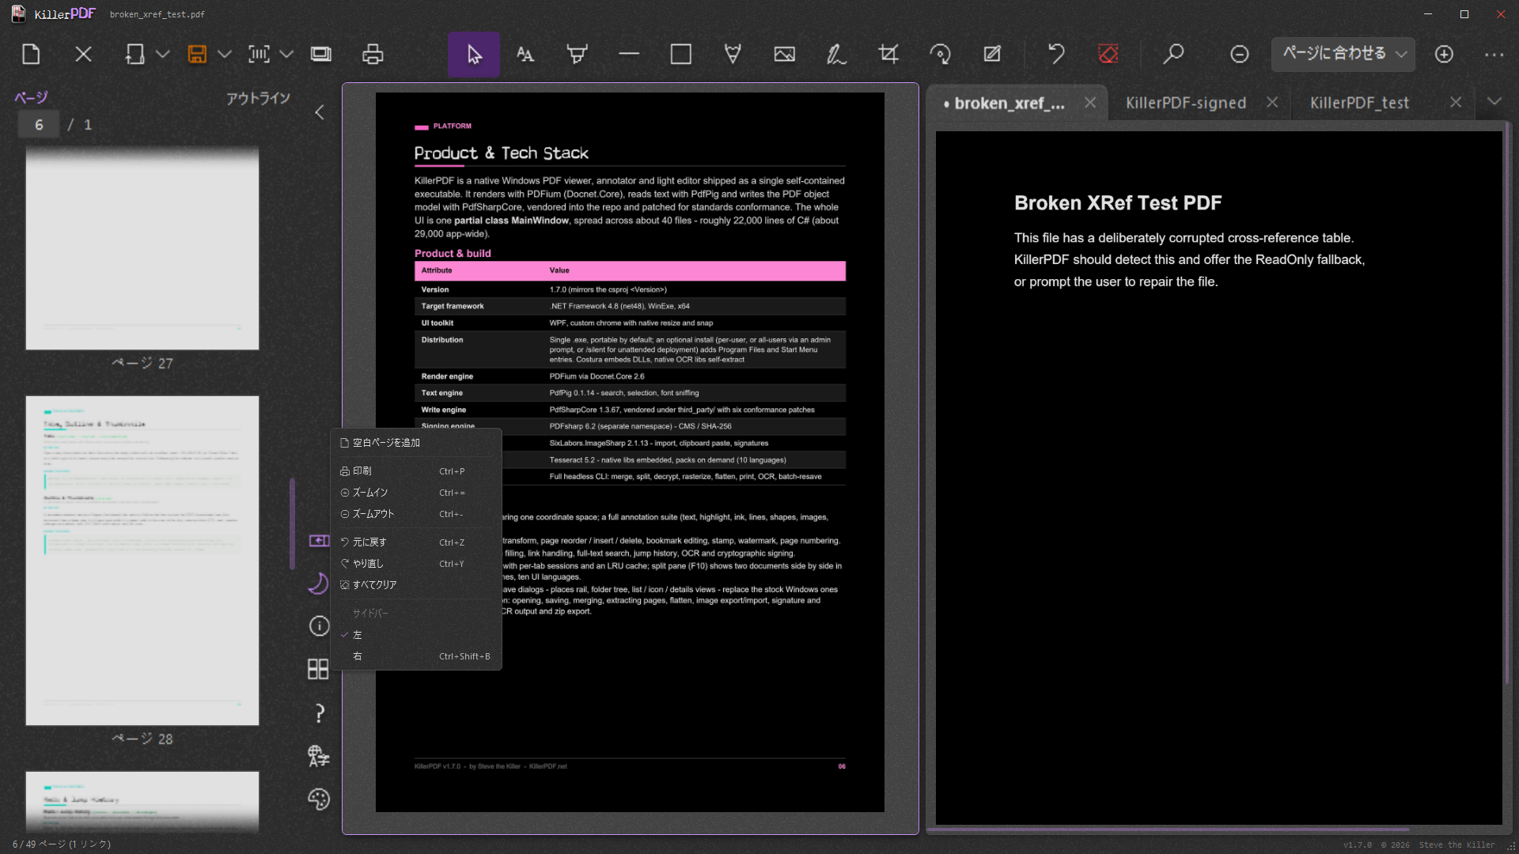This screenshot has height=854, width=1519.
Task: Select sidebar position 右 option
Action: pos(416,656)
